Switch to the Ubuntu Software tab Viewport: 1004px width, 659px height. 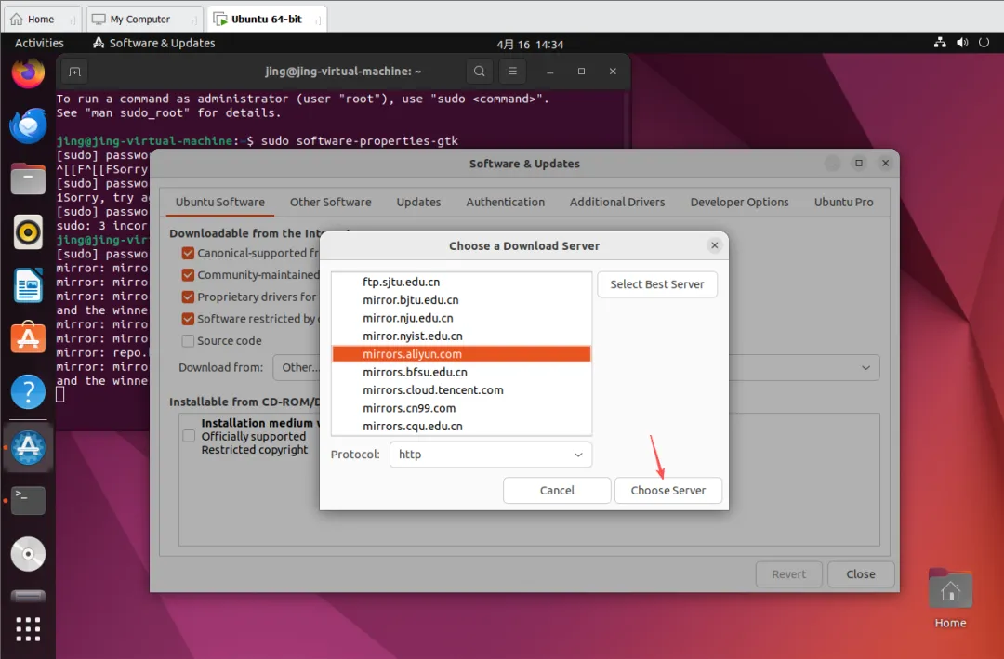219,202
